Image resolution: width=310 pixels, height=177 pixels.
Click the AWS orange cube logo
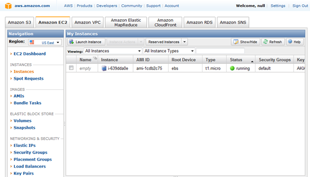pyautogui.click(x=8, y=6)
